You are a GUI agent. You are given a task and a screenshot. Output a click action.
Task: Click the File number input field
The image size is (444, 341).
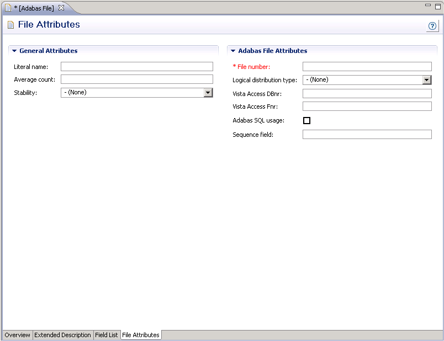pyautogui.click(x=367, y=67)
